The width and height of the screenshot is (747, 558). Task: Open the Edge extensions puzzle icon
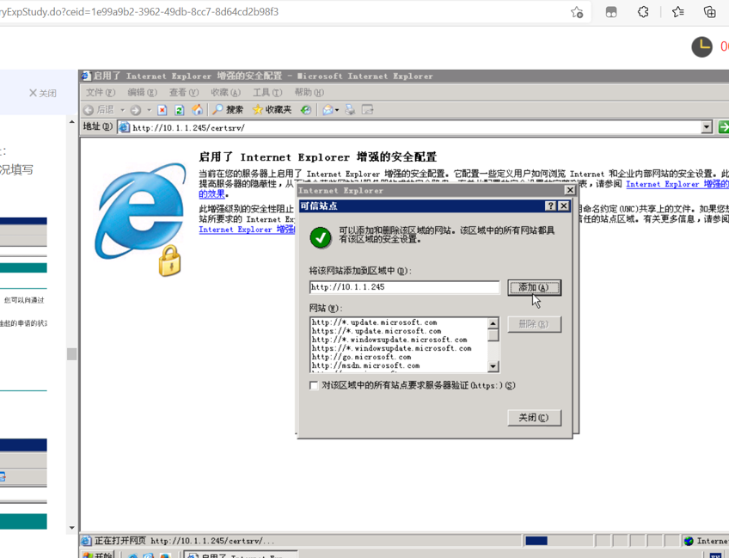[x=643, y=12]
